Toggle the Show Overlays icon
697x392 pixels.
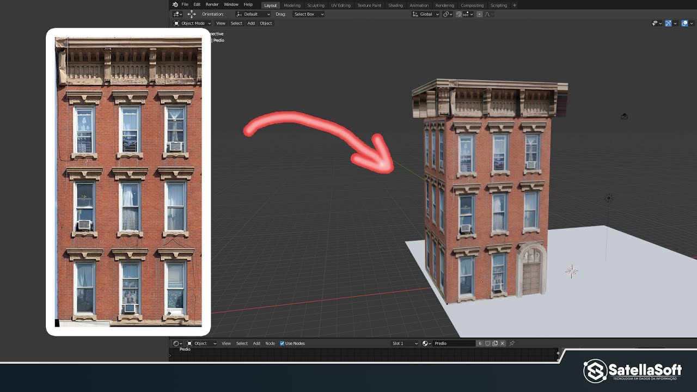pyautogui.click(x=685, y=23)
